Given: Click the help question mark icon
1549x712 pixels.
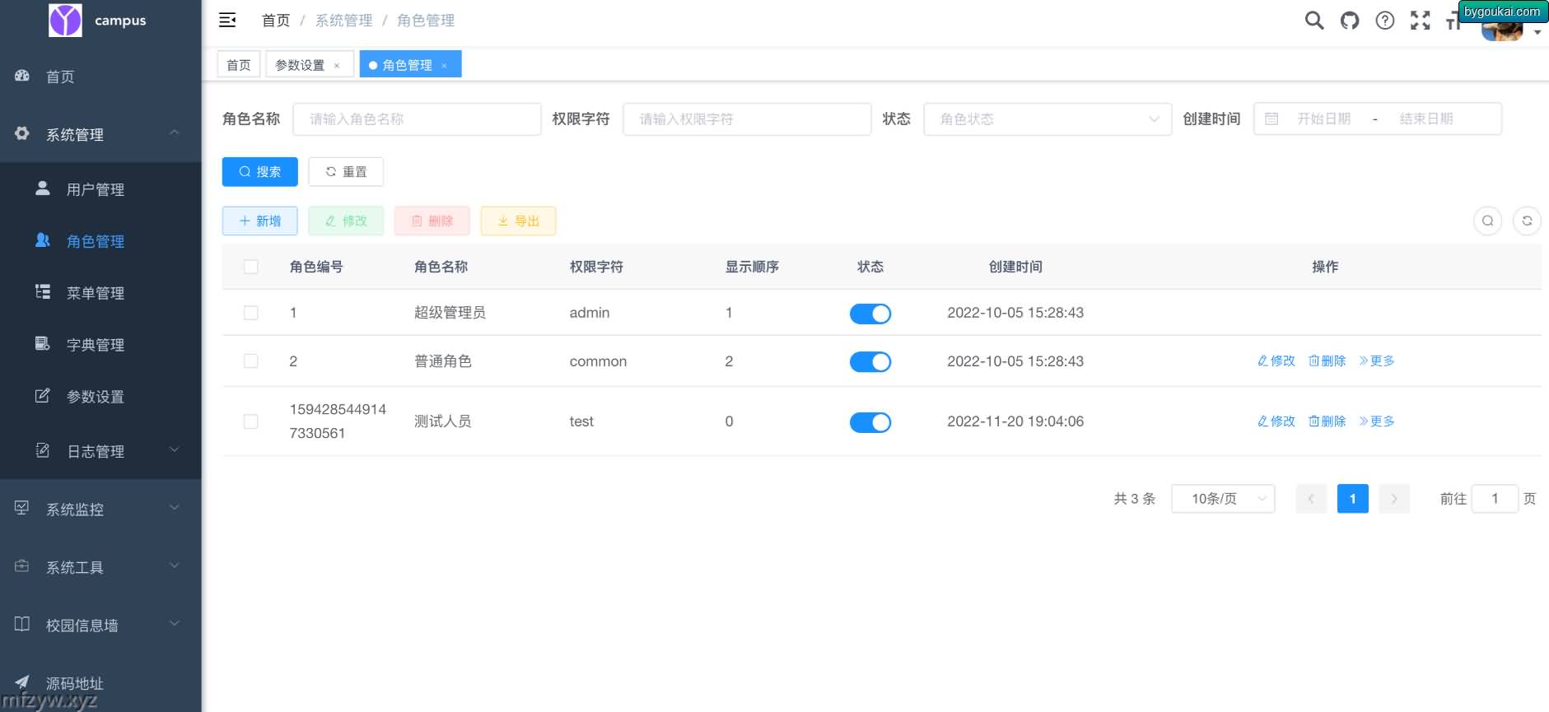Looking at the screenshot, I should [x=1385, y=21].
